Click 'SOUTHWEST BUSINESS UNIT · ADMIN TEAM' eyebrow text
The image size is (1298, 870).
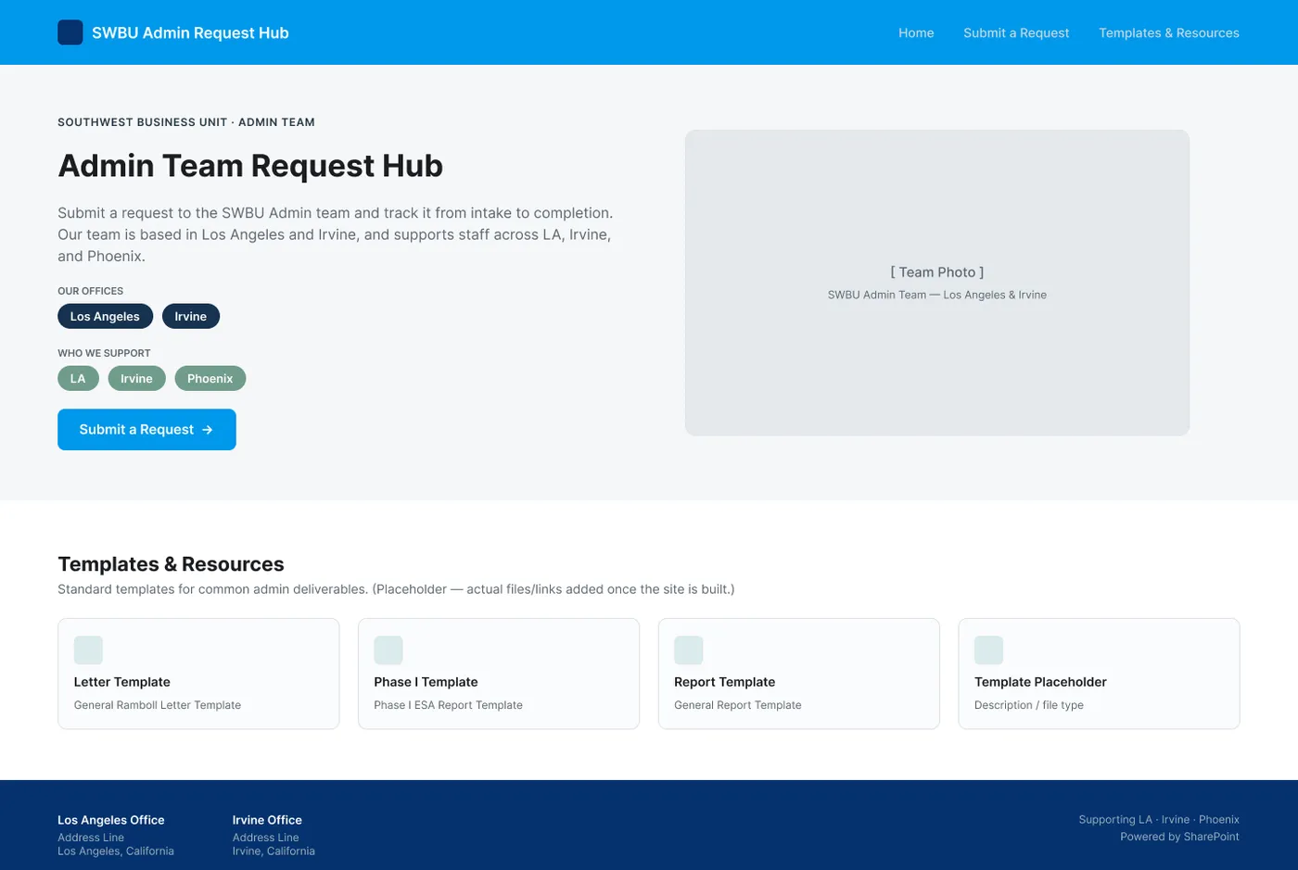[186, 122]
